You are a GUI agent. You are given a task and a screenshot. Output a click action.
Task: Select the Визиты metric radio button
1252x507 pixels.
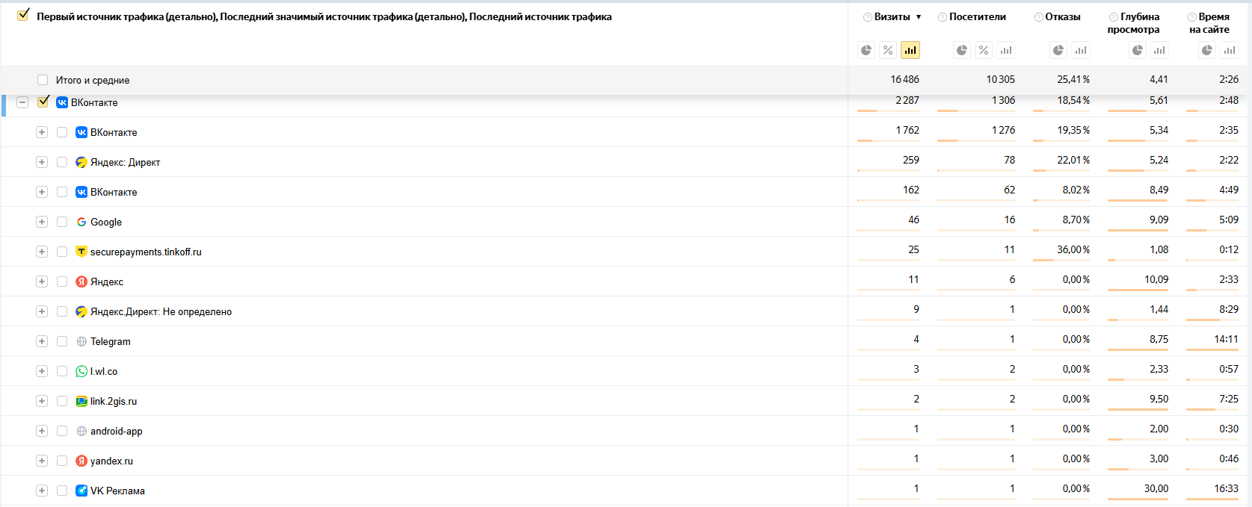pos(867,17)
